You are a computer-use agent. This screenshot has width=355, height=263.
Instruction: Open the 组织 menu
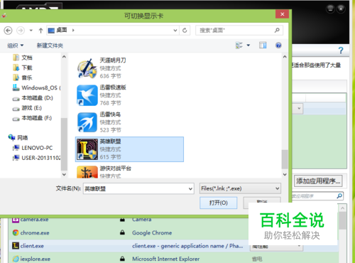point(15,45)
